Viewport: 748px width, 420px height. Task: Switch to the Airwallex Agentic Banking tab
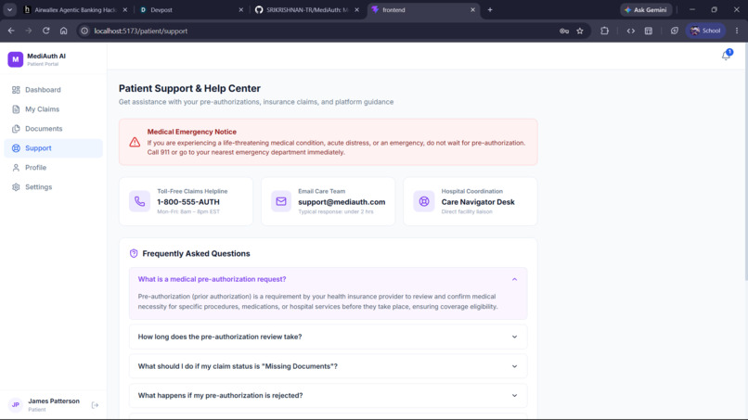75,9
